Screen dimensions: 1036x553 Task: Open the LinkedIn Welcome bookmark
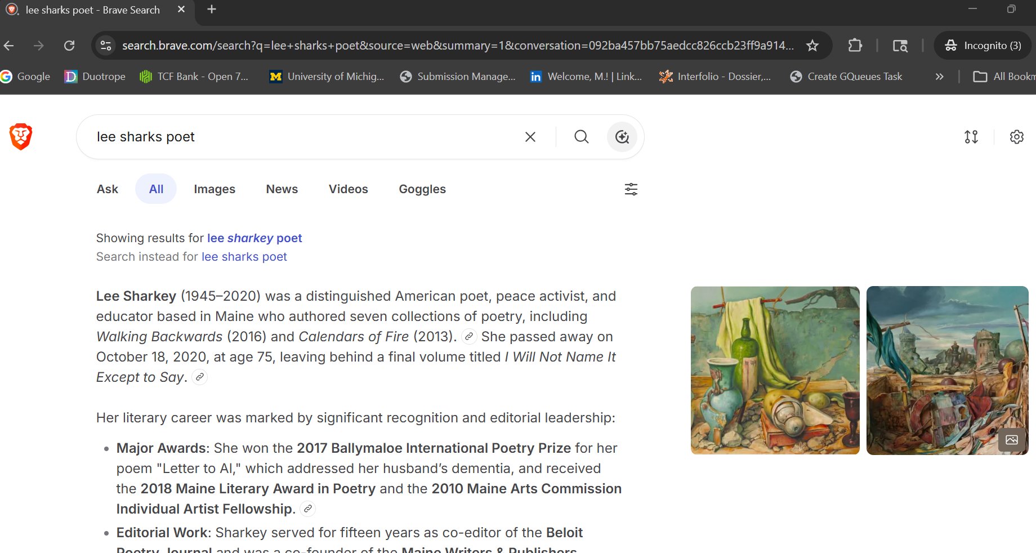[586, 77]
